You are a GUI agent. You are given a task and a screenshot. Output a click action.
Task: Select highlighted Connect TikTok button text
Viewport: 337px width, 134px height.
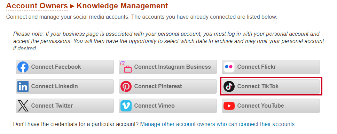(258, 86)
